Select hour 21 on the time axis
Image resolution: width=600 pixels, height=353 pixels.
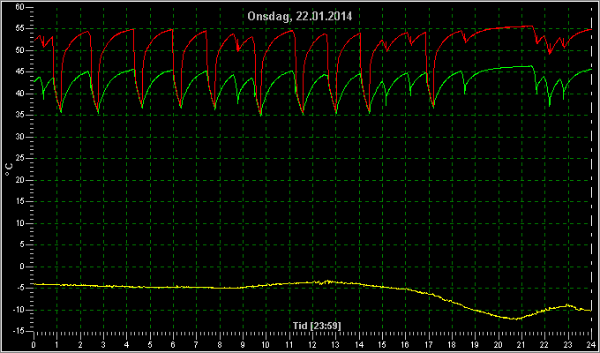[x=521, y=344]
